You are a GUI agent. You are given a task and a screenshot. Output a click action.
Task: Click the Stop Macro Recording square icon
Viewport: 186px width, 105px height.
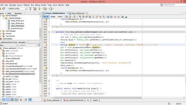tap(119, 17)
